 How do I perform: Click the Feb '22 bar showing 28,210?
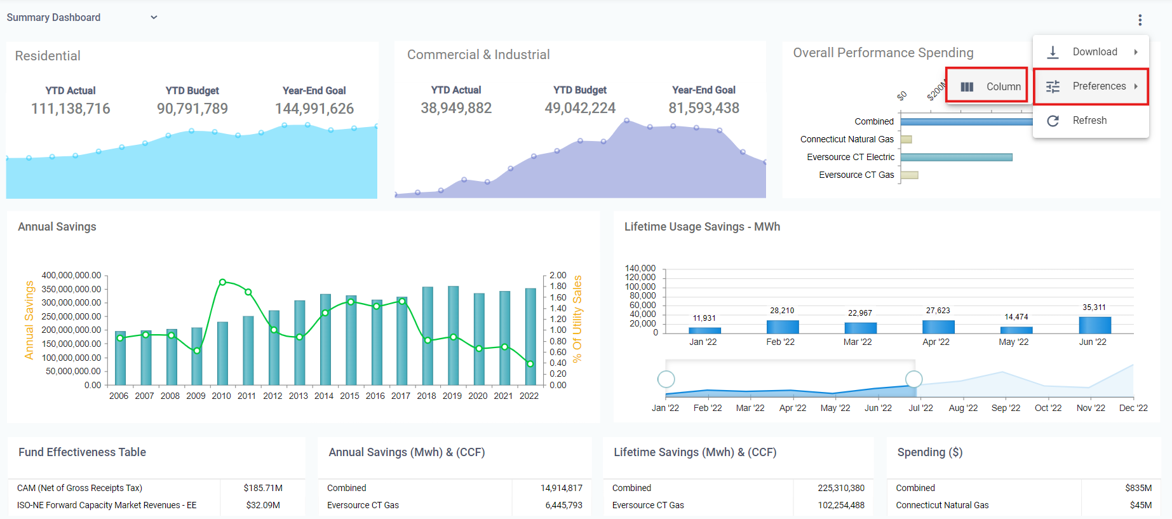[x=782, y=327]
